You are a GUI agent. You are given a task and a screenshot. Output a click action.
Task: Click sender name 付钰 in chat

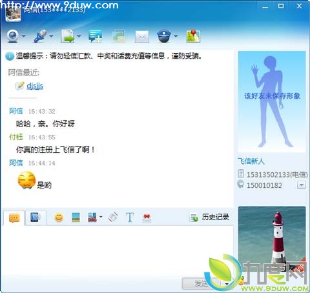click(16, 137)
